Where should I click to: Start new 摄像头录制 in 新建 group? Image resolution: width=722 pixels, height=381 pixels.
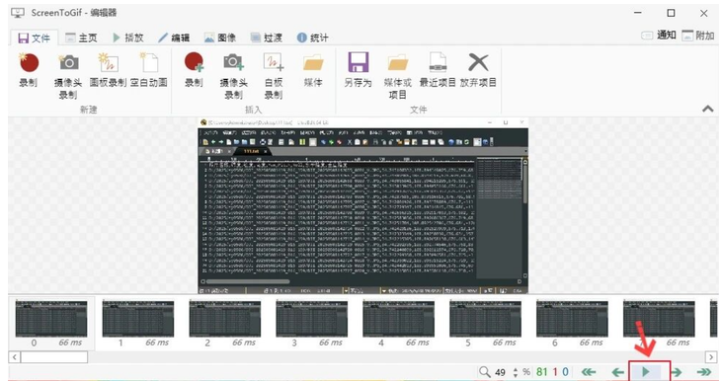point(68,75)
